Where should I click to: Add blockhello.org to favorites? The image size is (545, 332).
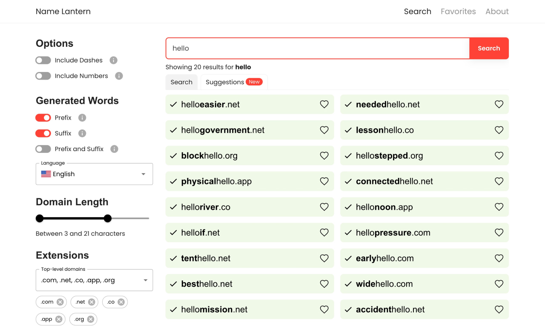click(324, 156)
